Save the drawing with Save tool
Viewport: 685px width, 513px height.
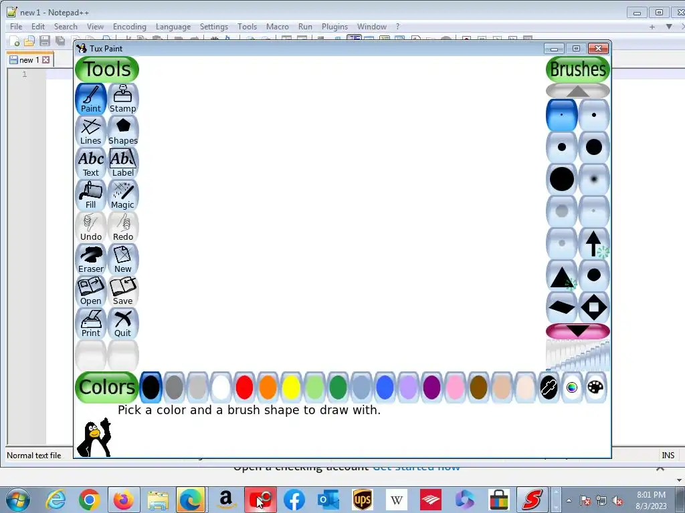[123, 291]
